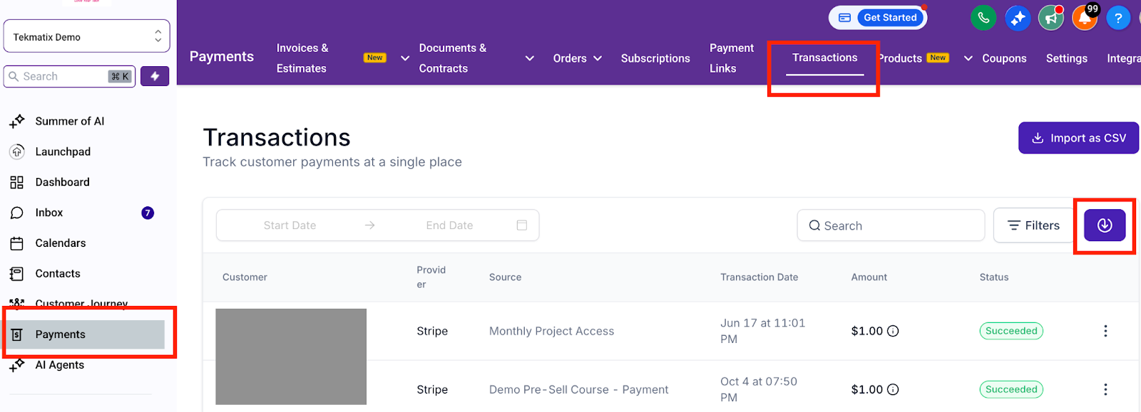Click the Start Date field
1141x412 pixels.
point(290,225)
